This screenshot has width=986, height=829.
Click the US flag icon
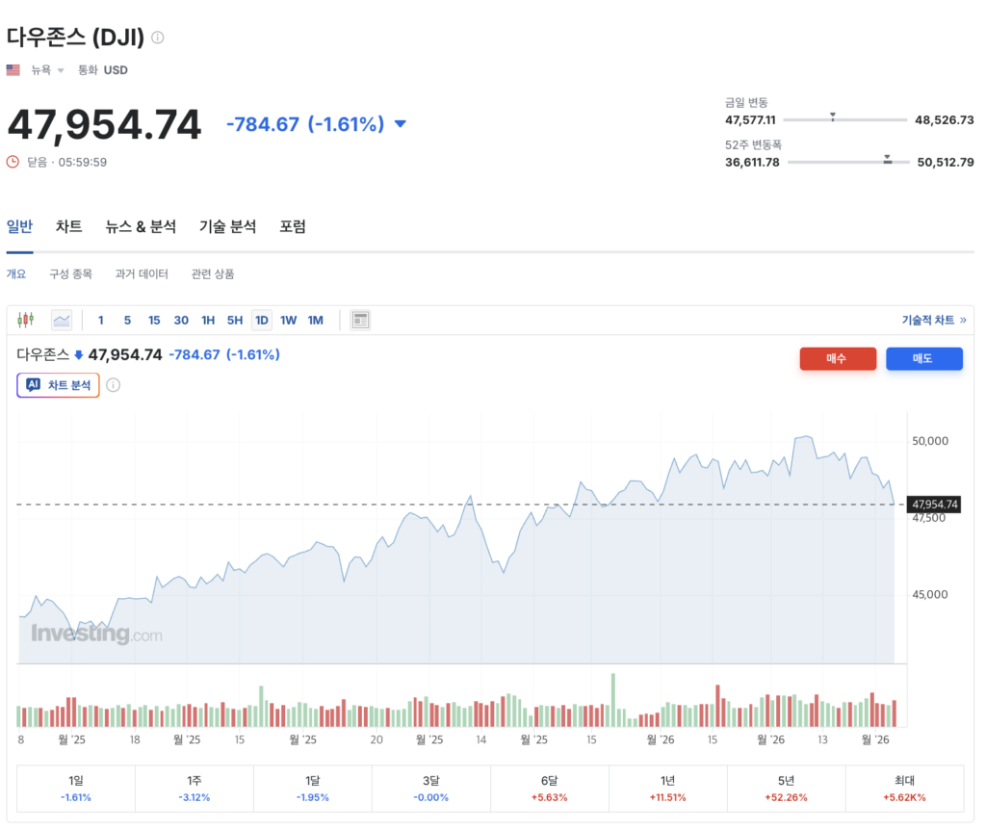pos(13,70)
